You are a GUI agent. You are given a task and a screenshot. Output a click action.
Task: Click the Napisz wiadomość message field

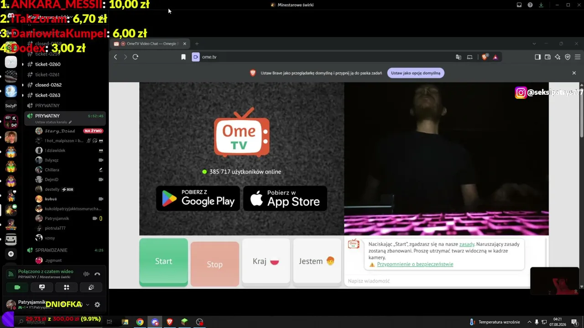tap(437, 281)
